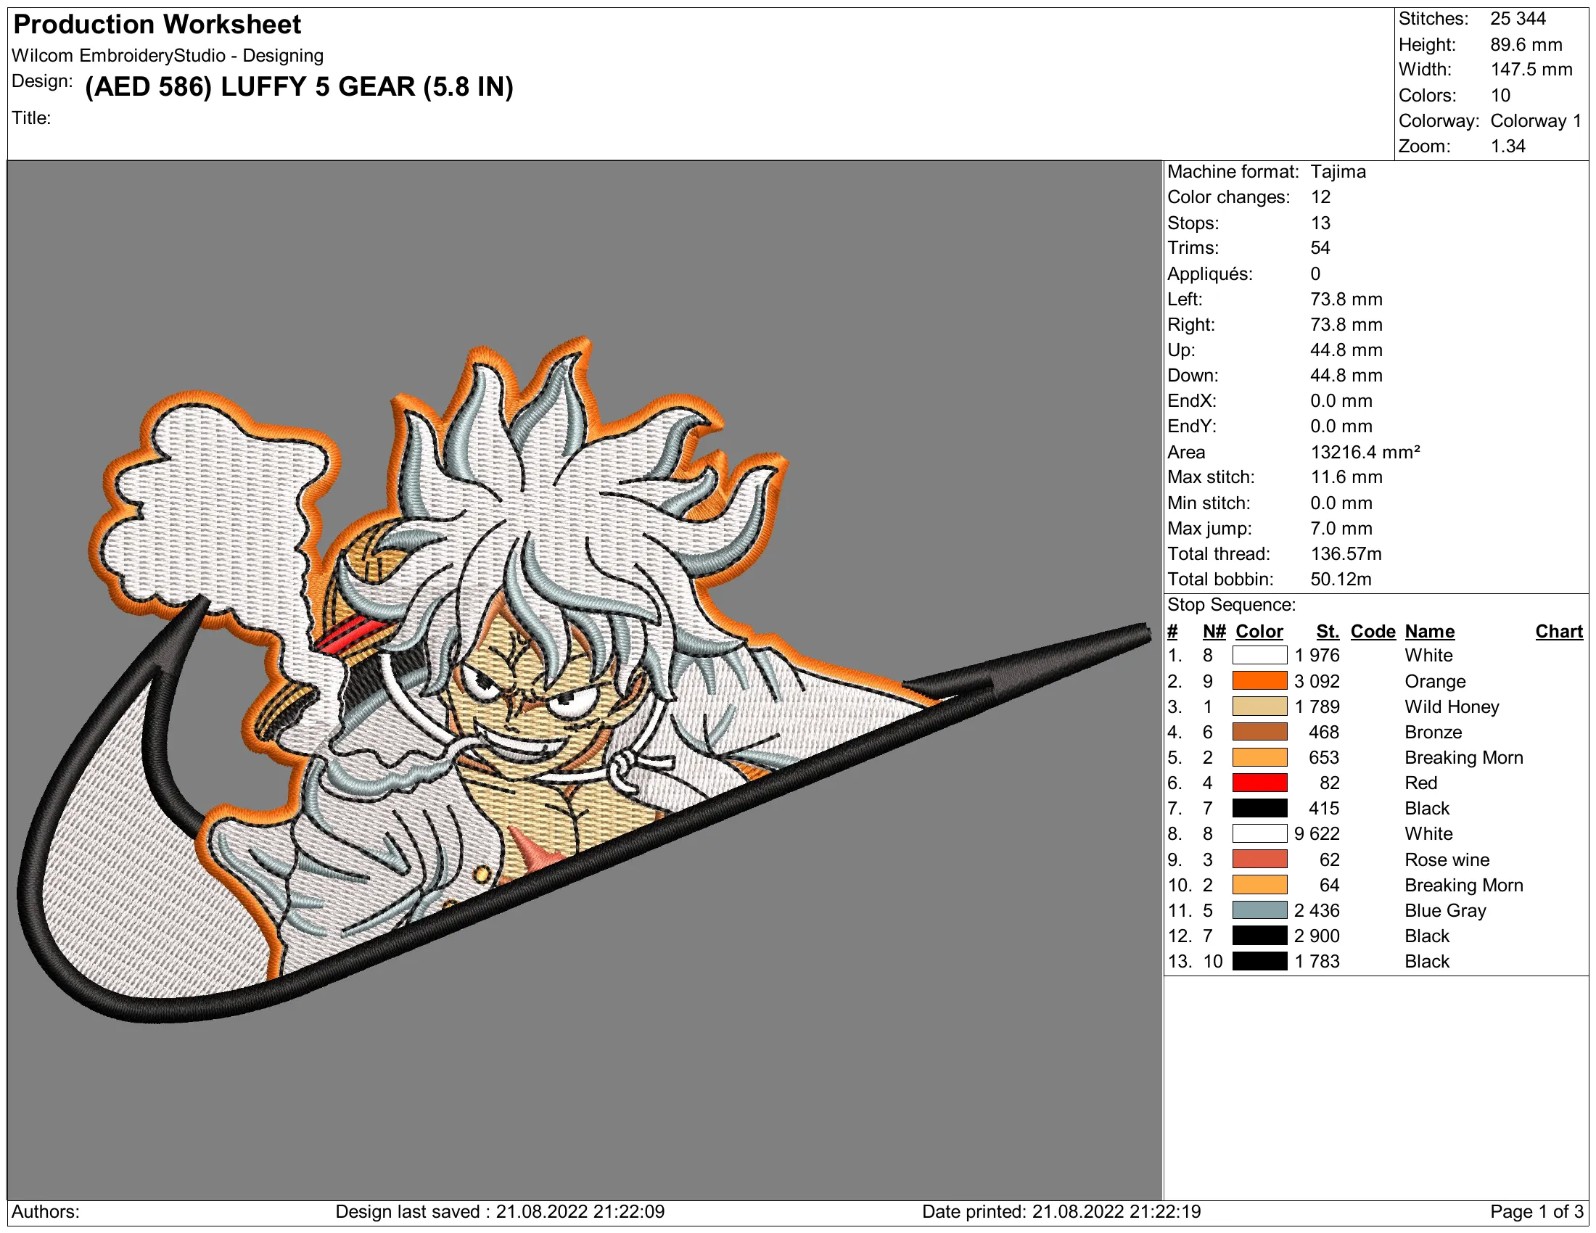Click the 'Name' column header
The image size is (1596, 1233).
(x=1429, y=631)
